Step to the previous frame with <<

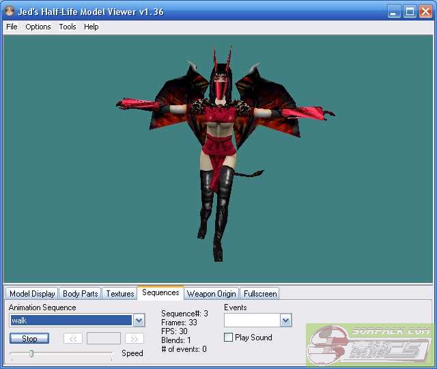pyautogui.click(x=73, y=338)
